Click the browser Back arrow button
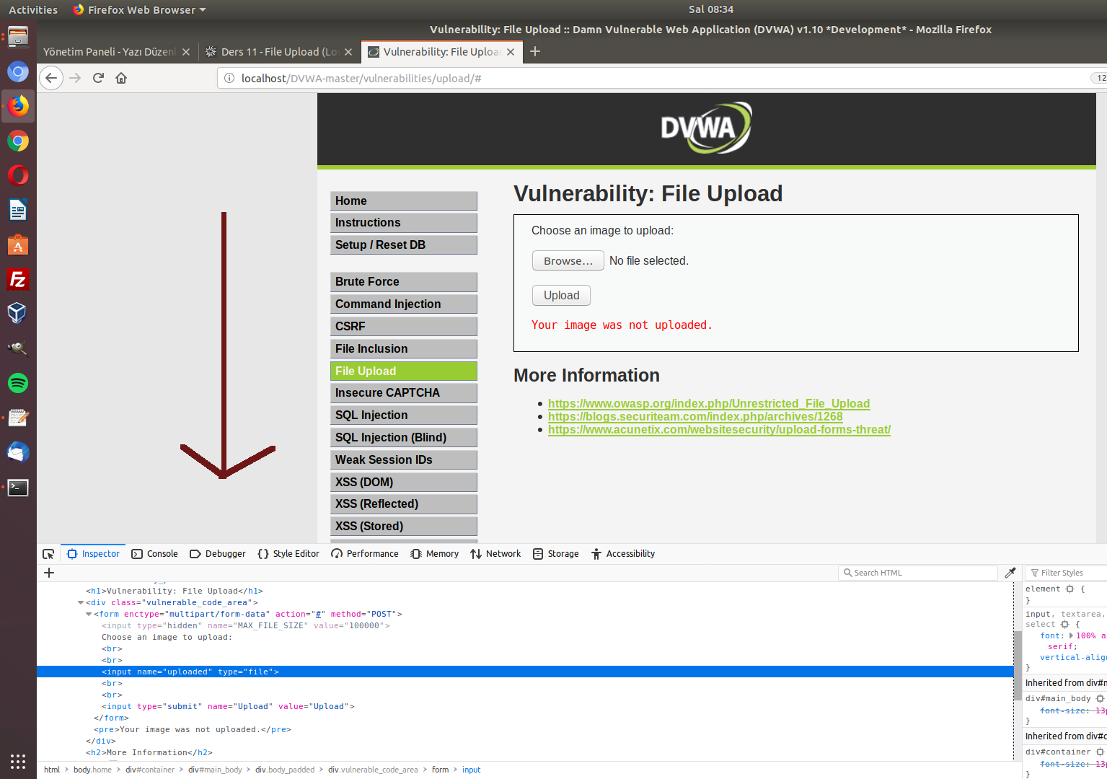This screenshot has height=779, width=1107. 51,78
